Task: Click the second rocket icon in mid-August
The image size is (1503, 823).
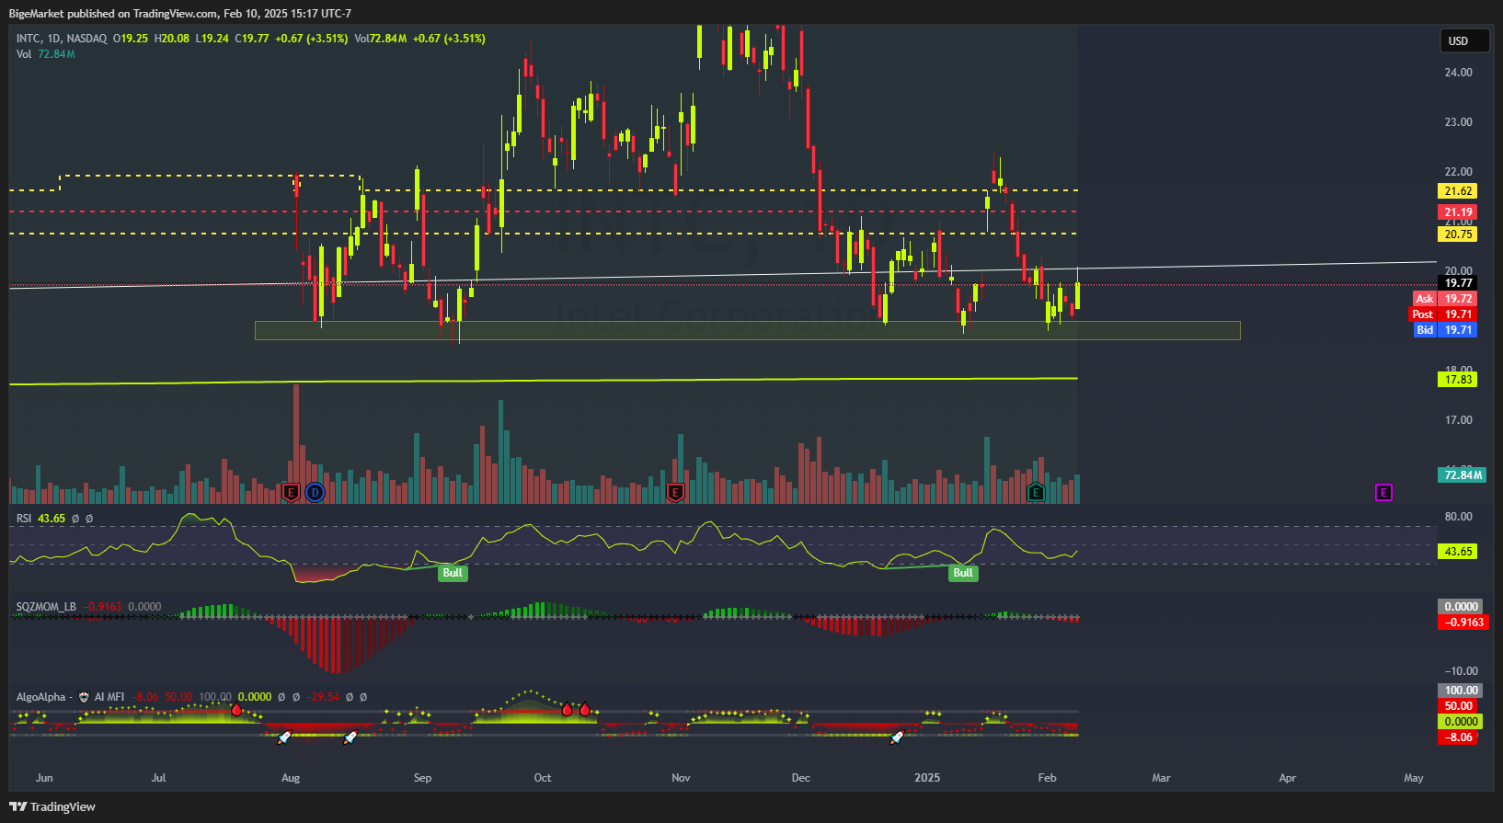Action: [x=350, y=737]
